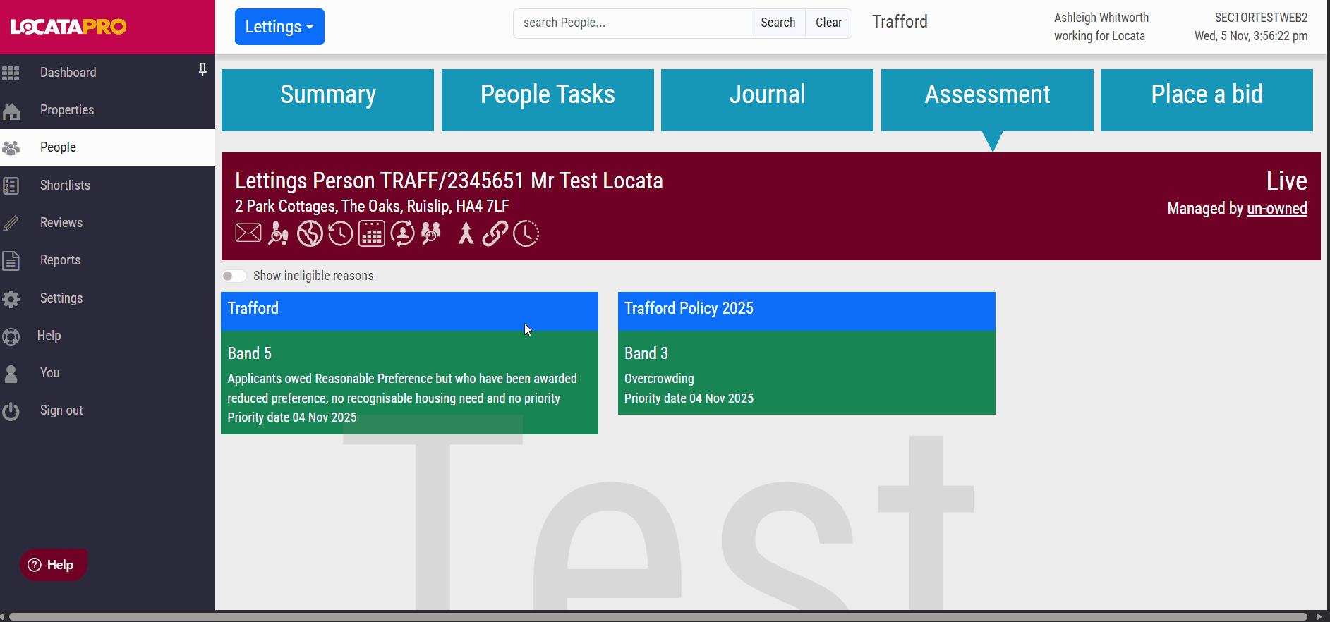Click the horizontal scrollbar at the bottom

658,616
